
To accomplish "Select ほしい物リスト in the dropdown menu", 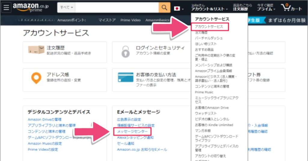I will point(206,44).
